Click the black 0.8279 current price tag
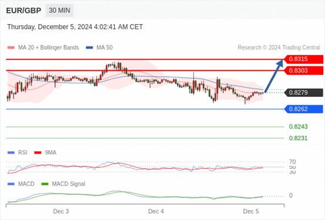The image size is (325, 220). [x=303, y=93]
